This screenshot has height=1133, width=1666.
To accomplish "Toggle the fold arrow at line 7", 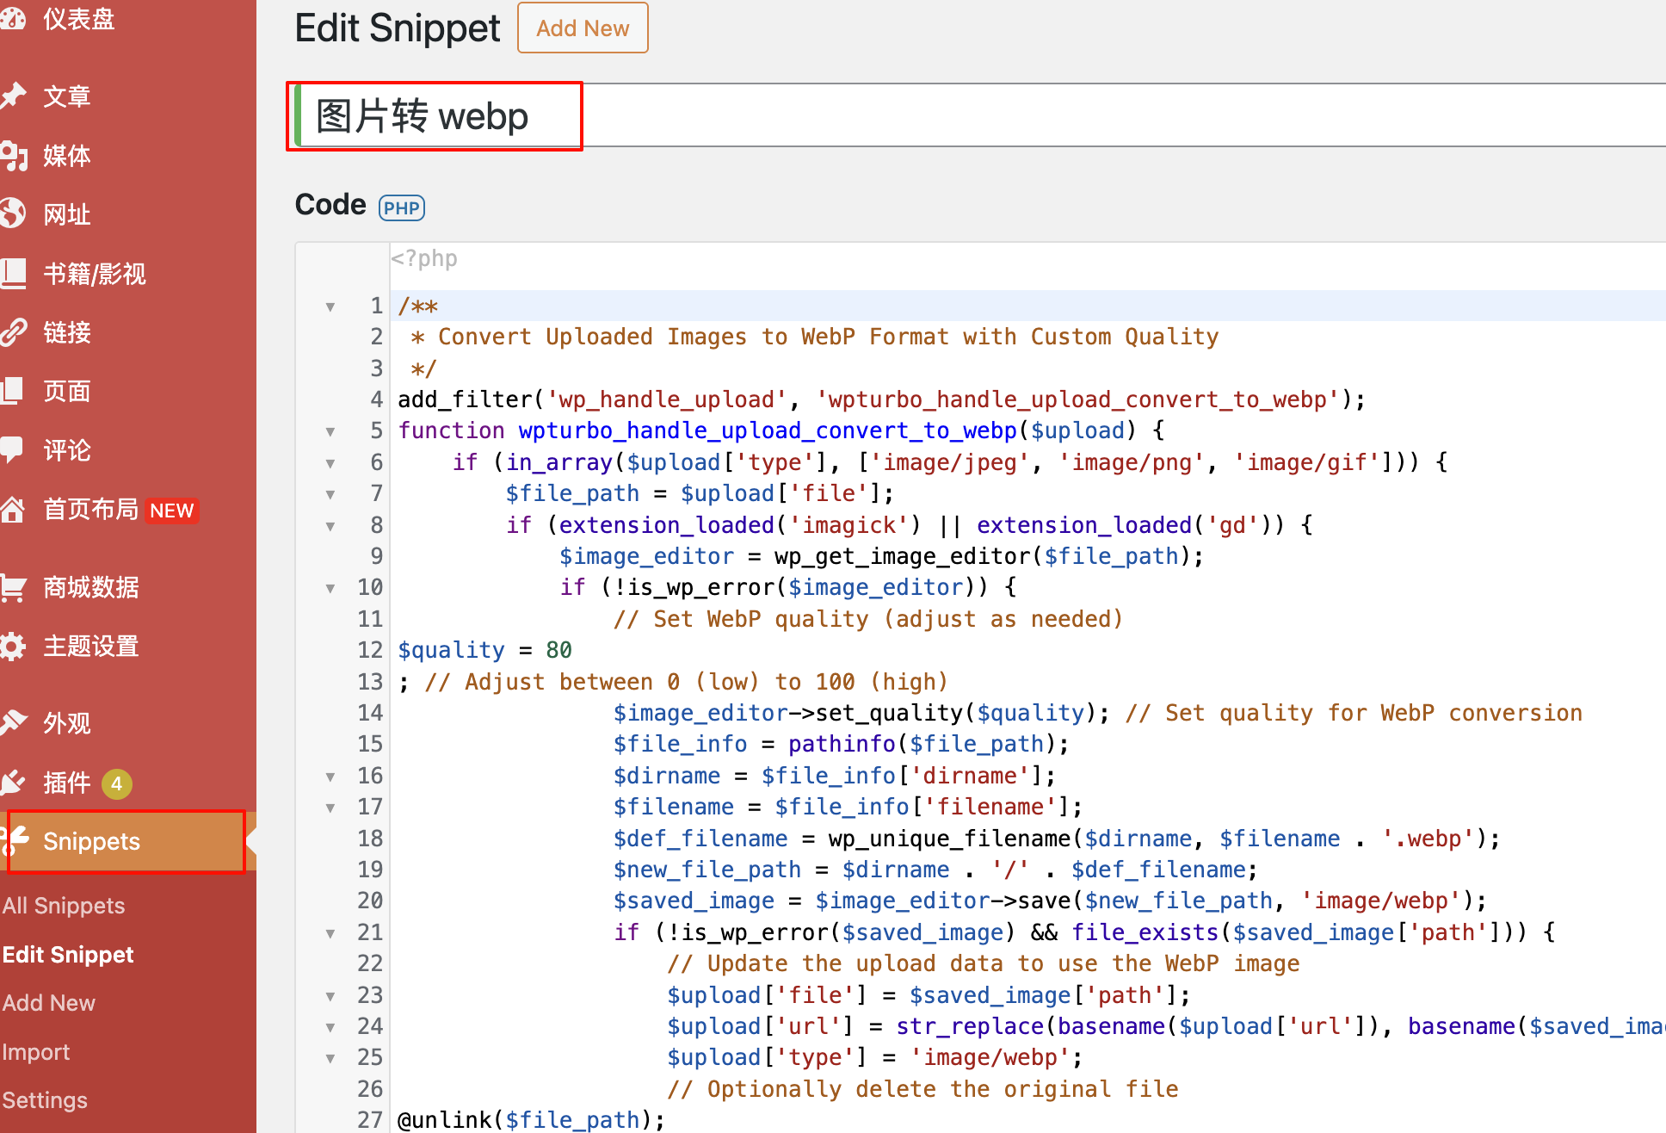I will pyautogui.click(x=330, y=494).
